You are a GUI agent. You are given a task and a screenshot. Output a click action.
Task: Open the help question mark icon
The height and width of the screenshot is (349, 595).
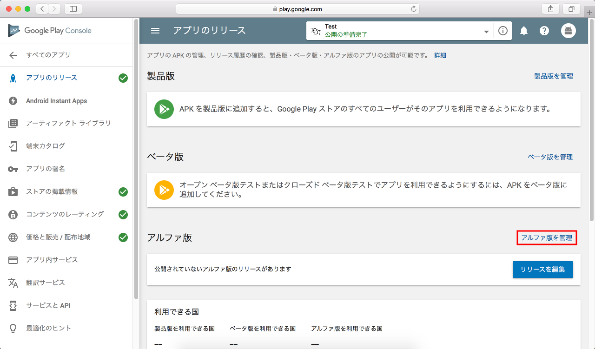tap(544, 31)
